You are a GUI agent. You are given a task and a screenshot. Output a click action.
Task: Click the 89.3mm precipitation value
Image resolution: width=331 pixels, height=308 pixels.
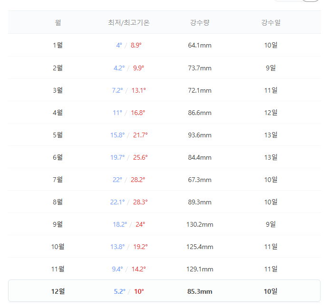(x=200, y=202)
